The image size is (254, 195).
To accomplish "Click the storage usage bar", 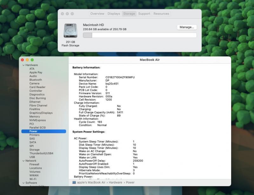I will 140,35.
